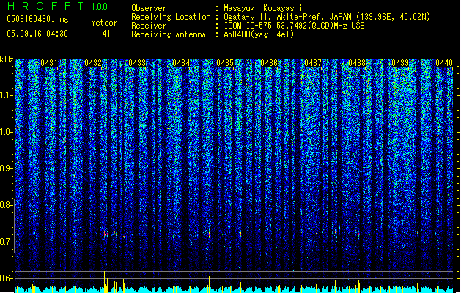461x293 pixels.
Task: Click the red meteor echo near 0435
Action: (x=210, y=234)
